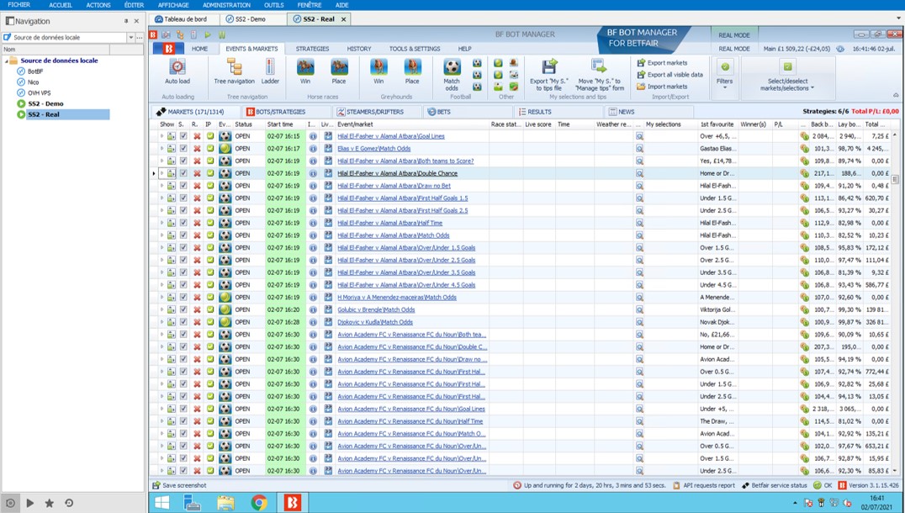Open API requests report in status bar
This screenshot has height=513, width=905.
(x=704, y=485)
